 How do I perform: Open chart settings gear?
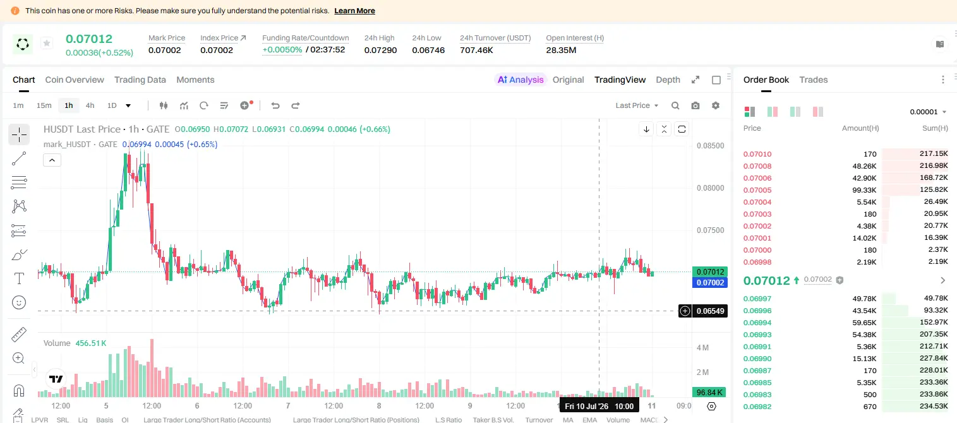(x=716, y=105)
